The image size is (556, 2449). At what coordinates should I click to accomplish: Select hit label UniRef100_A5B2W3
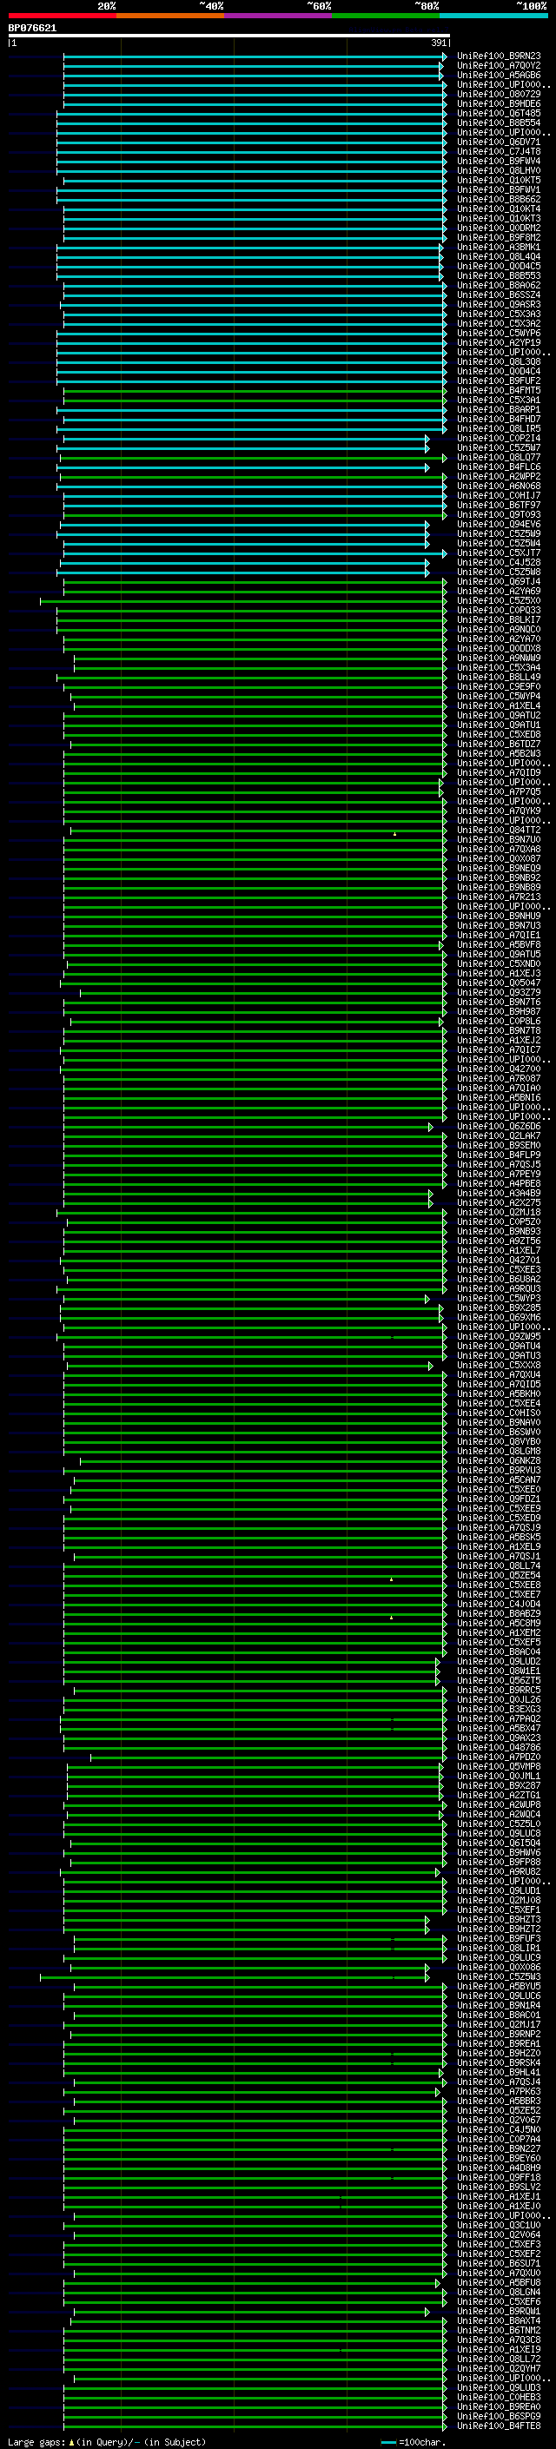click(499, 754)
